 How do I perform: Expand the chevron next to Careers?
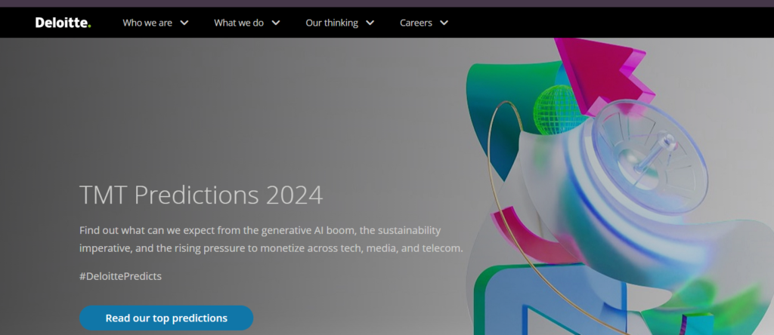click(x=444, y=23)
